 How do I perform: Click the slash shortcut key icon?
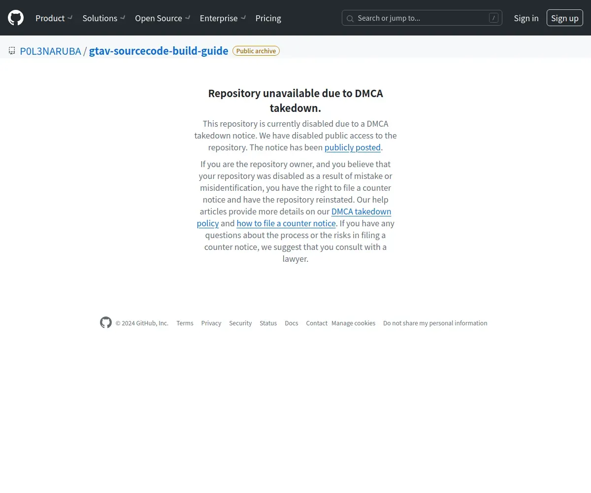point(493,18)
